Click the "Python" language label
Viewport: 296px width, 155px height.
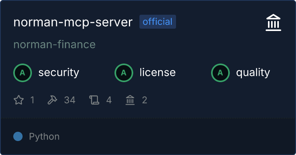(44, 136)
